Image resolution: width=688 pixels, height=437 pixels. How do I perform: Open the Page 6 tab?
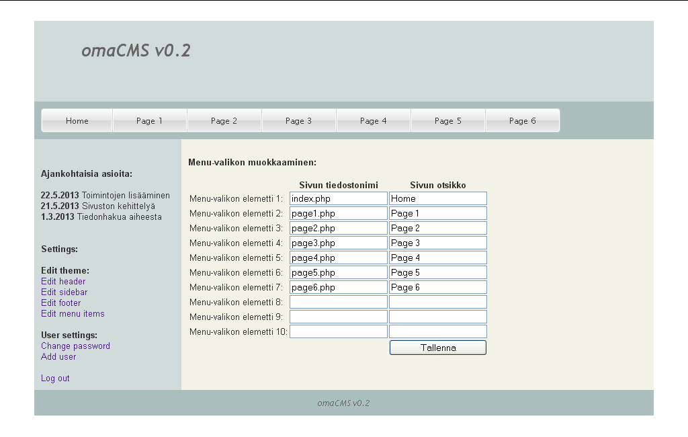[523, 120]
